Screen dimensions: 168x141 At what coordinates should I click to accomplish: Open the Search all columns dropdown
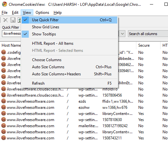click(x=148, y=34)
